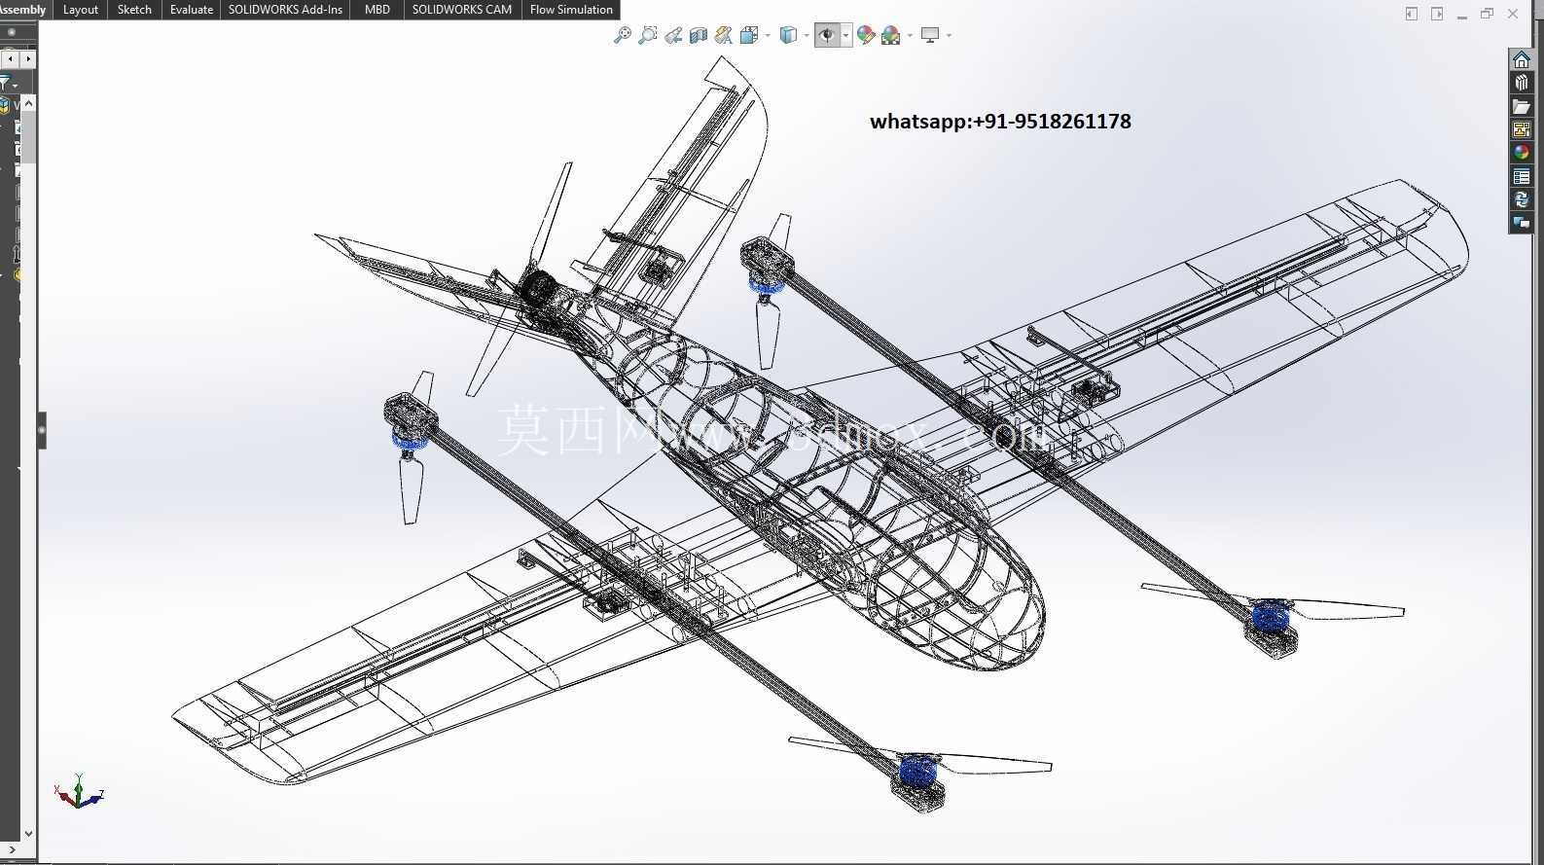Open the View Orientation dropdown arrow
This screenshot has width=1544, height=865.
coord(769,36)
